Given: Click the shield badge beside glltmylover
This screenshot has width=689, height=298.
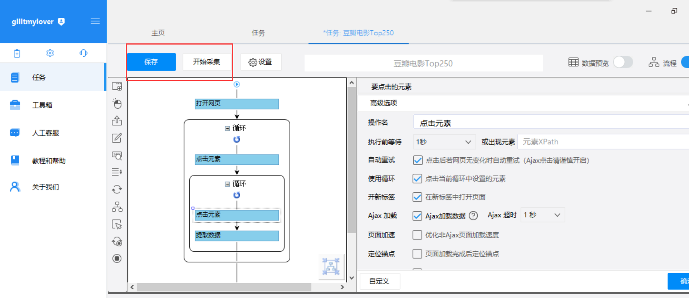Looking at the screenshot, I should (x=61, y=22).
